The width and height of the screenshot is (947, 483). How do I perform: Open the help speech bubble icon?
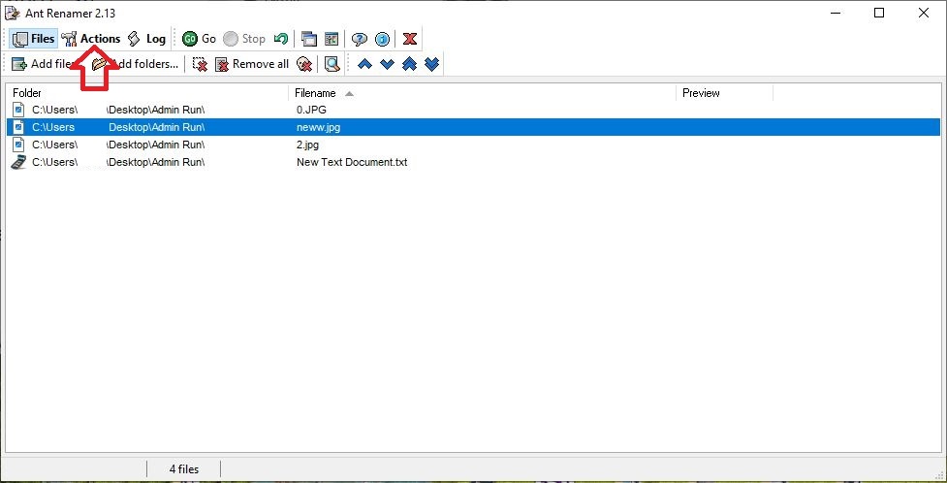(360, 39)
